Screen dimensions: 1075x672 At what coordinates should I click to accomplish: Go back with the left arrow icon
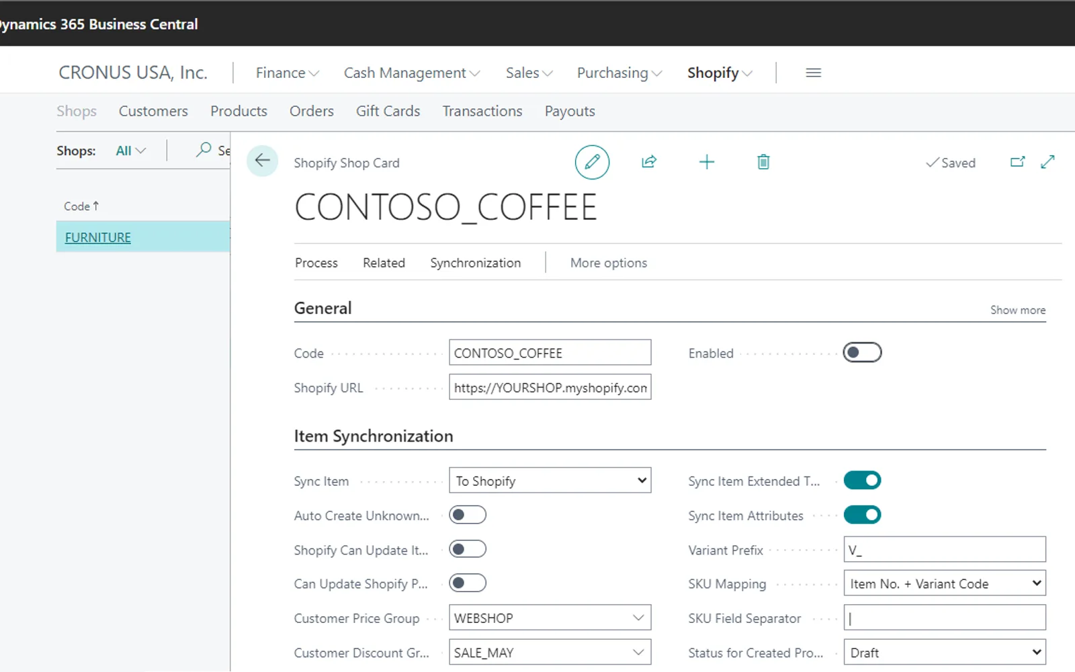click(263, 161)
